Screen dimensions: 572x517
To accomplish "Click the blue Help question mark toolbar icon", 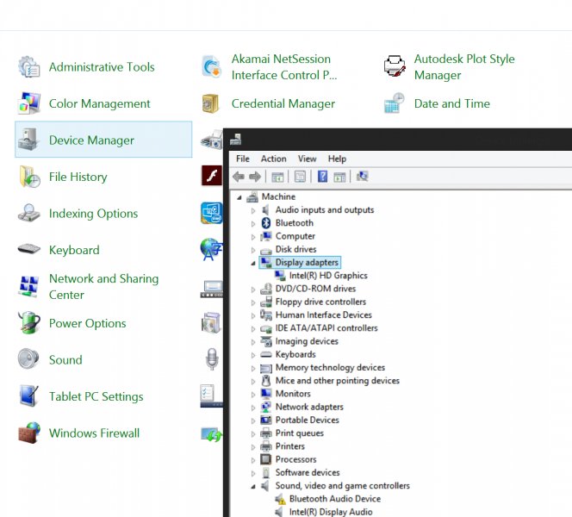I will pyautogui.click(x=322, y=177).
